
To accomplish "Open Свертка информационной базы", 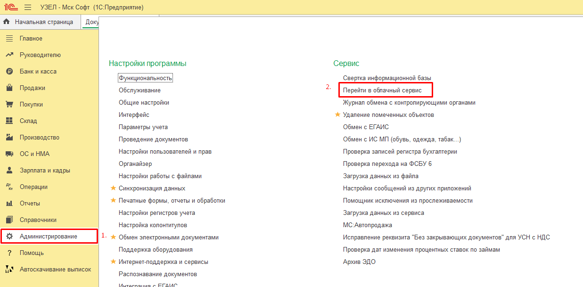I will (x=387, y=78).
